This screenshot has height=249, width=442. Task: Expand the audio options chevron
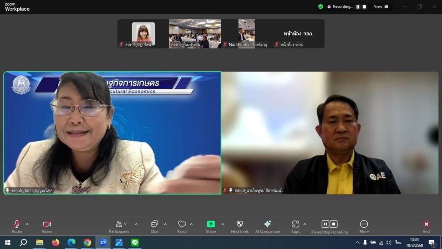pos(27,224)
